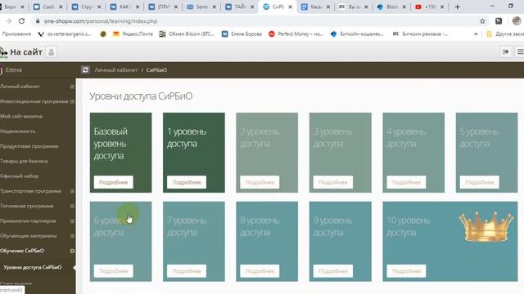Select Уровни доступа СиРБиО submenu item
This screenshot has height=294, width=524.
point(33,267)
